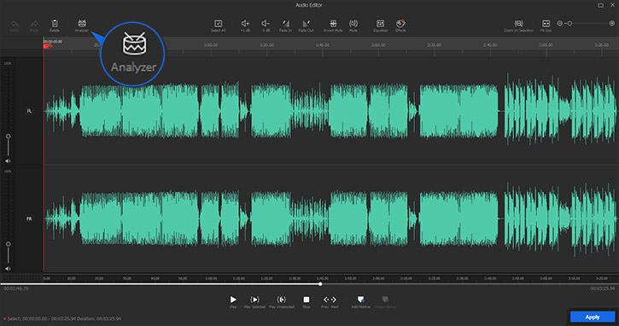Click the Play Selected button
The height and width of the screenshot is (326, 619).
click(x=254, y=300)
